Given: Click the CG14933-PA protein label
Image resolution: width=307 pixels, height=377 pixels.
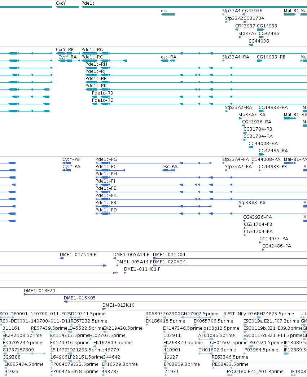Looking at the screenshot, I should point(274,239).
